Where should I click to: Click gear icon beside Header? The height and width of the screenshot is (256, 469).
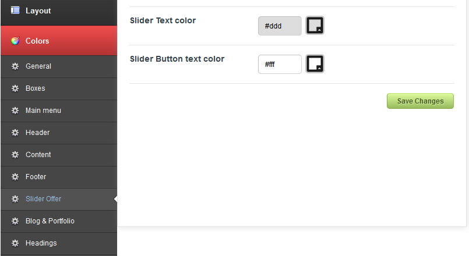[x=15, y=133]
